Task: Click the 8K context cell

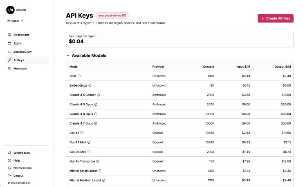Action: point(212,85)
